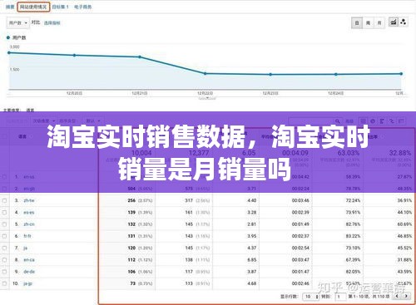Click 选择指标 comparison link

pos(52,23)
